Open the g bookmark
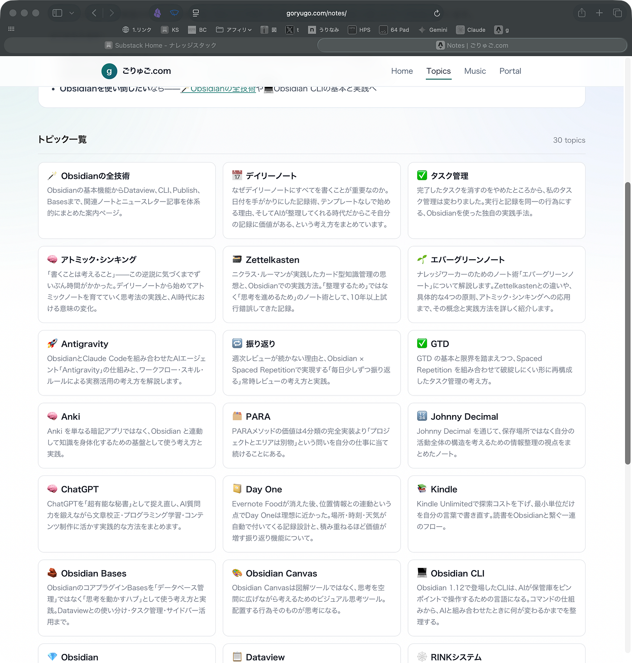 click(501, 30)
